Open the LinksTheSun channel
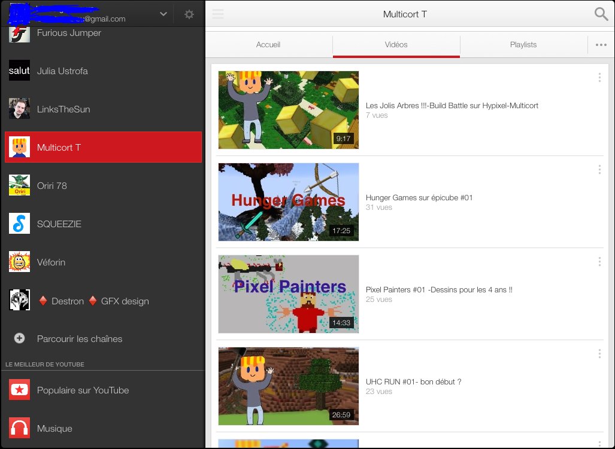The image size is (615, 449). pyautogui.click(x=63, y=109)
